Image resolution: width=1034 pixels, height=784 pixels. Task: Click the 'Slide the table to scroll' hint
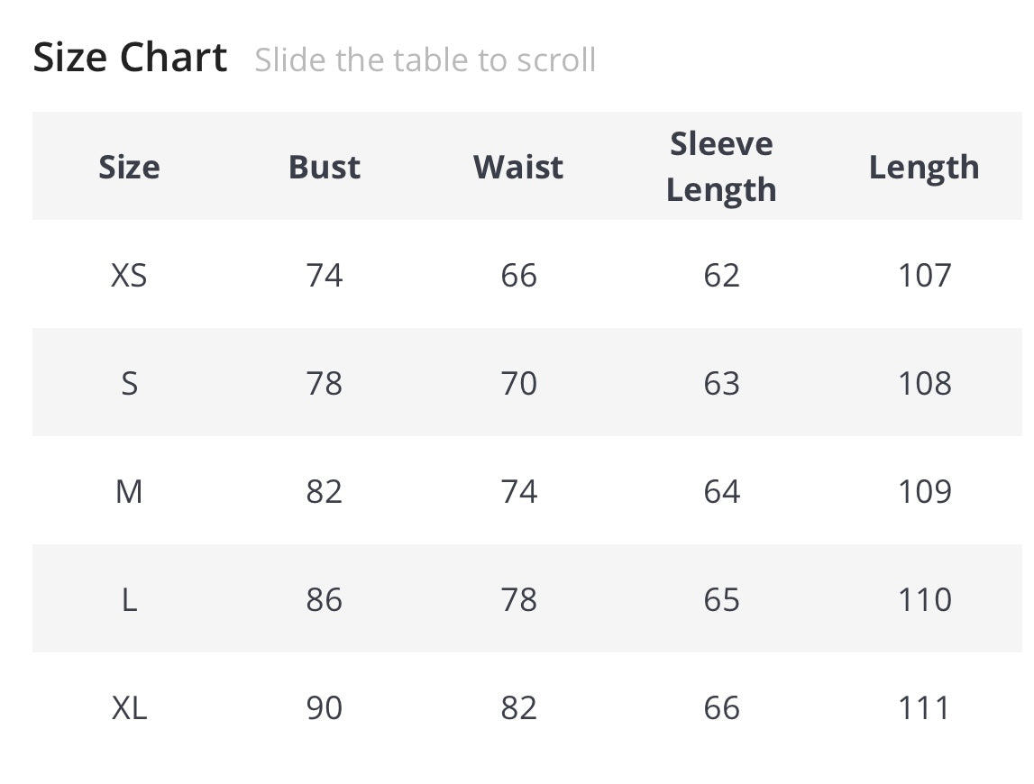pos(425,60)
